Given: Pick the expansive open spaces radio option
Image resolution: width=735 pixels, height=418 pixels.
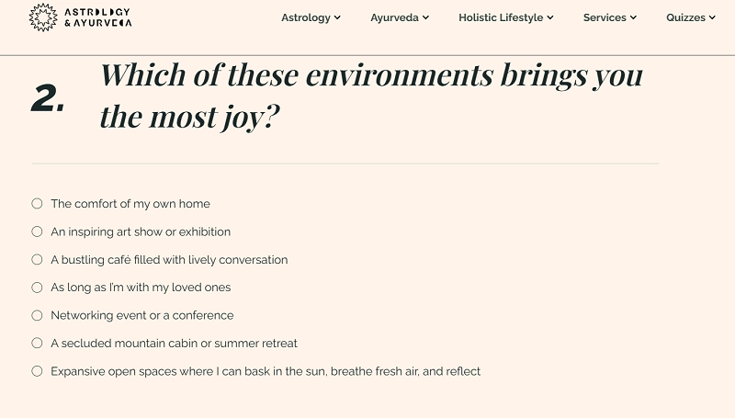Looking at the screenshot, I should (37, 371).
